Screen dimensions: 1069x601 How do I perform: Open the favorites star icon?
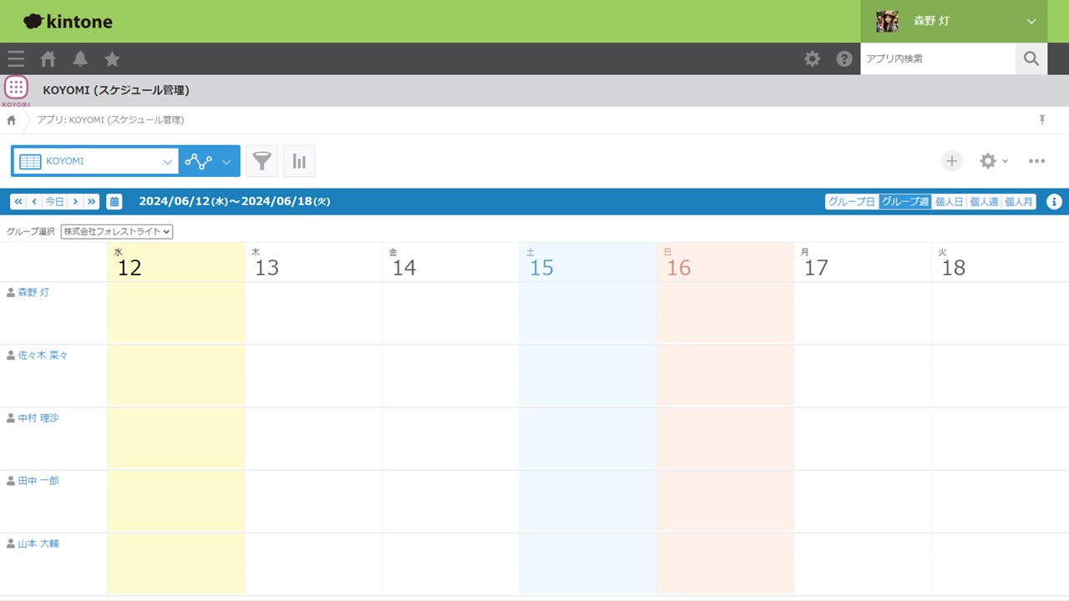[x=112, y=58]
